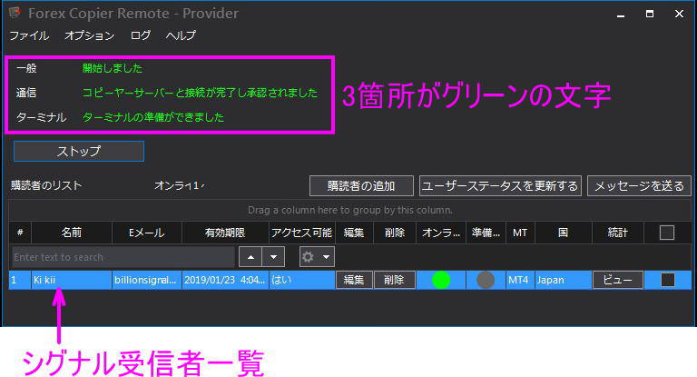Viewport: 697px width, 377px height.
Task: Open the ヘルプ menu
Action: [181, 35]
